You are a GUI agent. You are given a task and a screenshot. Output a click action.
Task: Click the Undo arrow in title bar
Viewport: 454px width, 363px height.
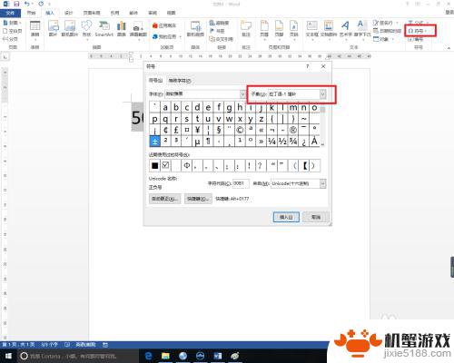point(27,4)
